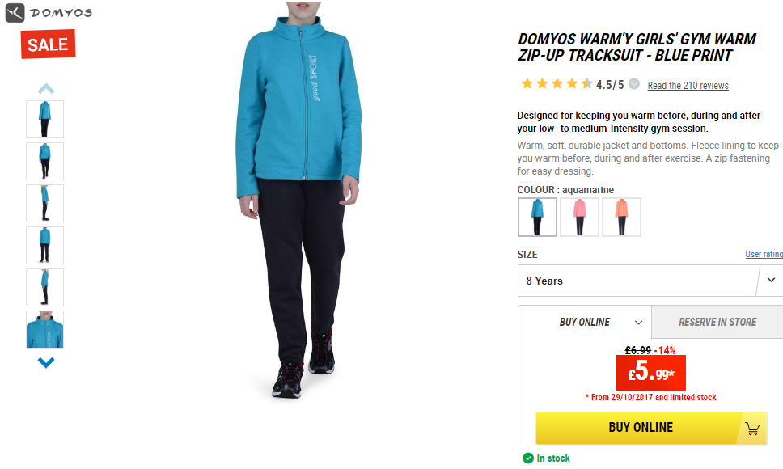The height and width of the screenshot is (469, 783).
Task: Select the pink tracksuit colour option
Action: 579,217
